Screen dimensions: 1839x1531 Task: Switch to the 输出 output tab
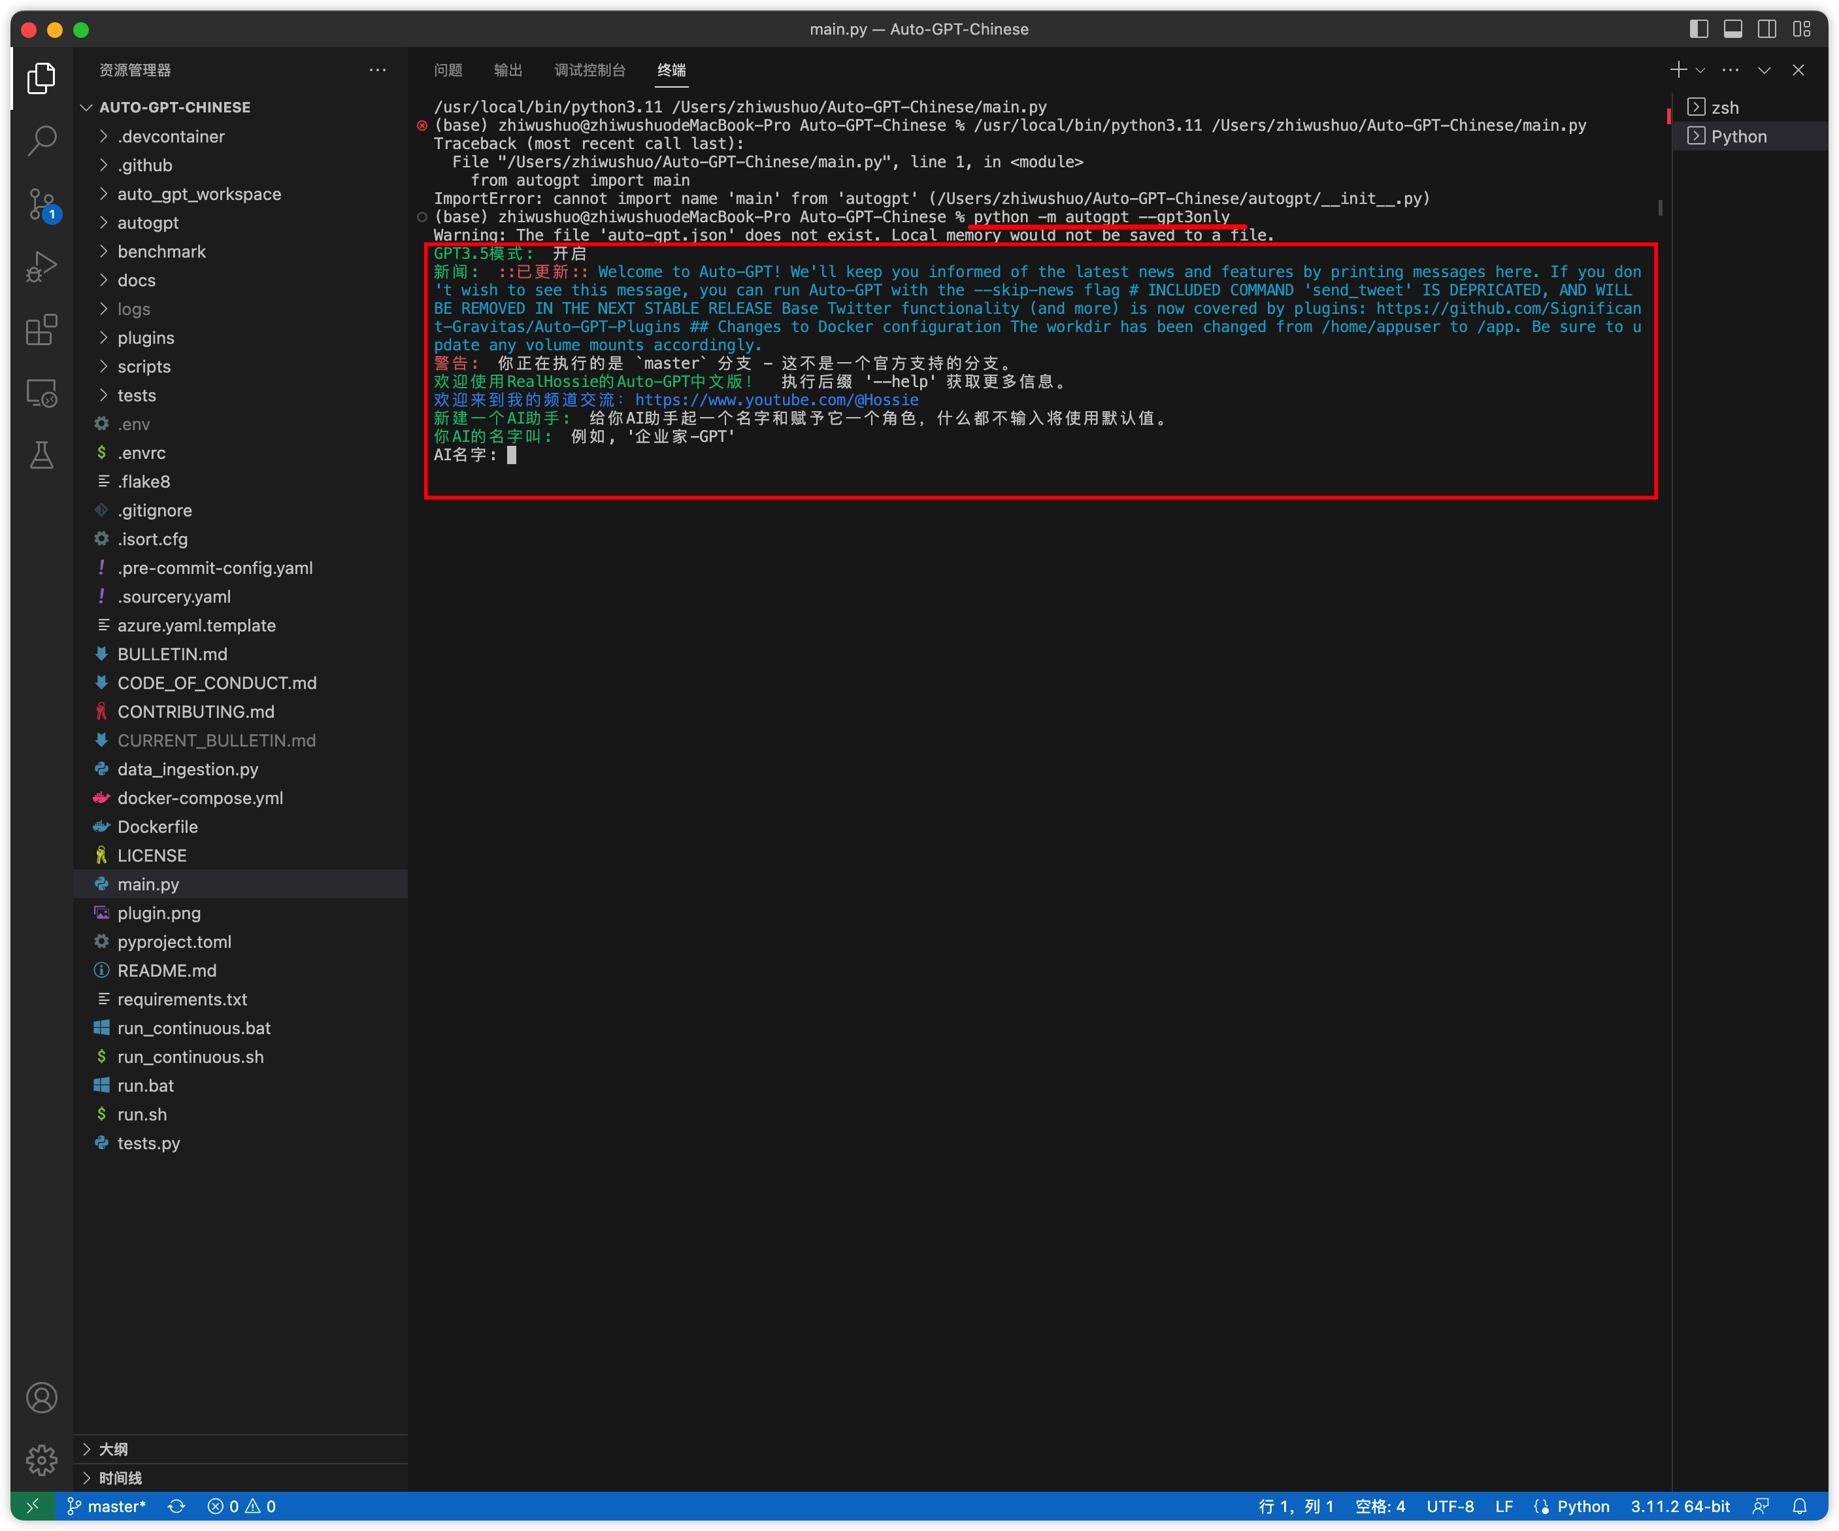pyautogui.click(x=508, y=70)
